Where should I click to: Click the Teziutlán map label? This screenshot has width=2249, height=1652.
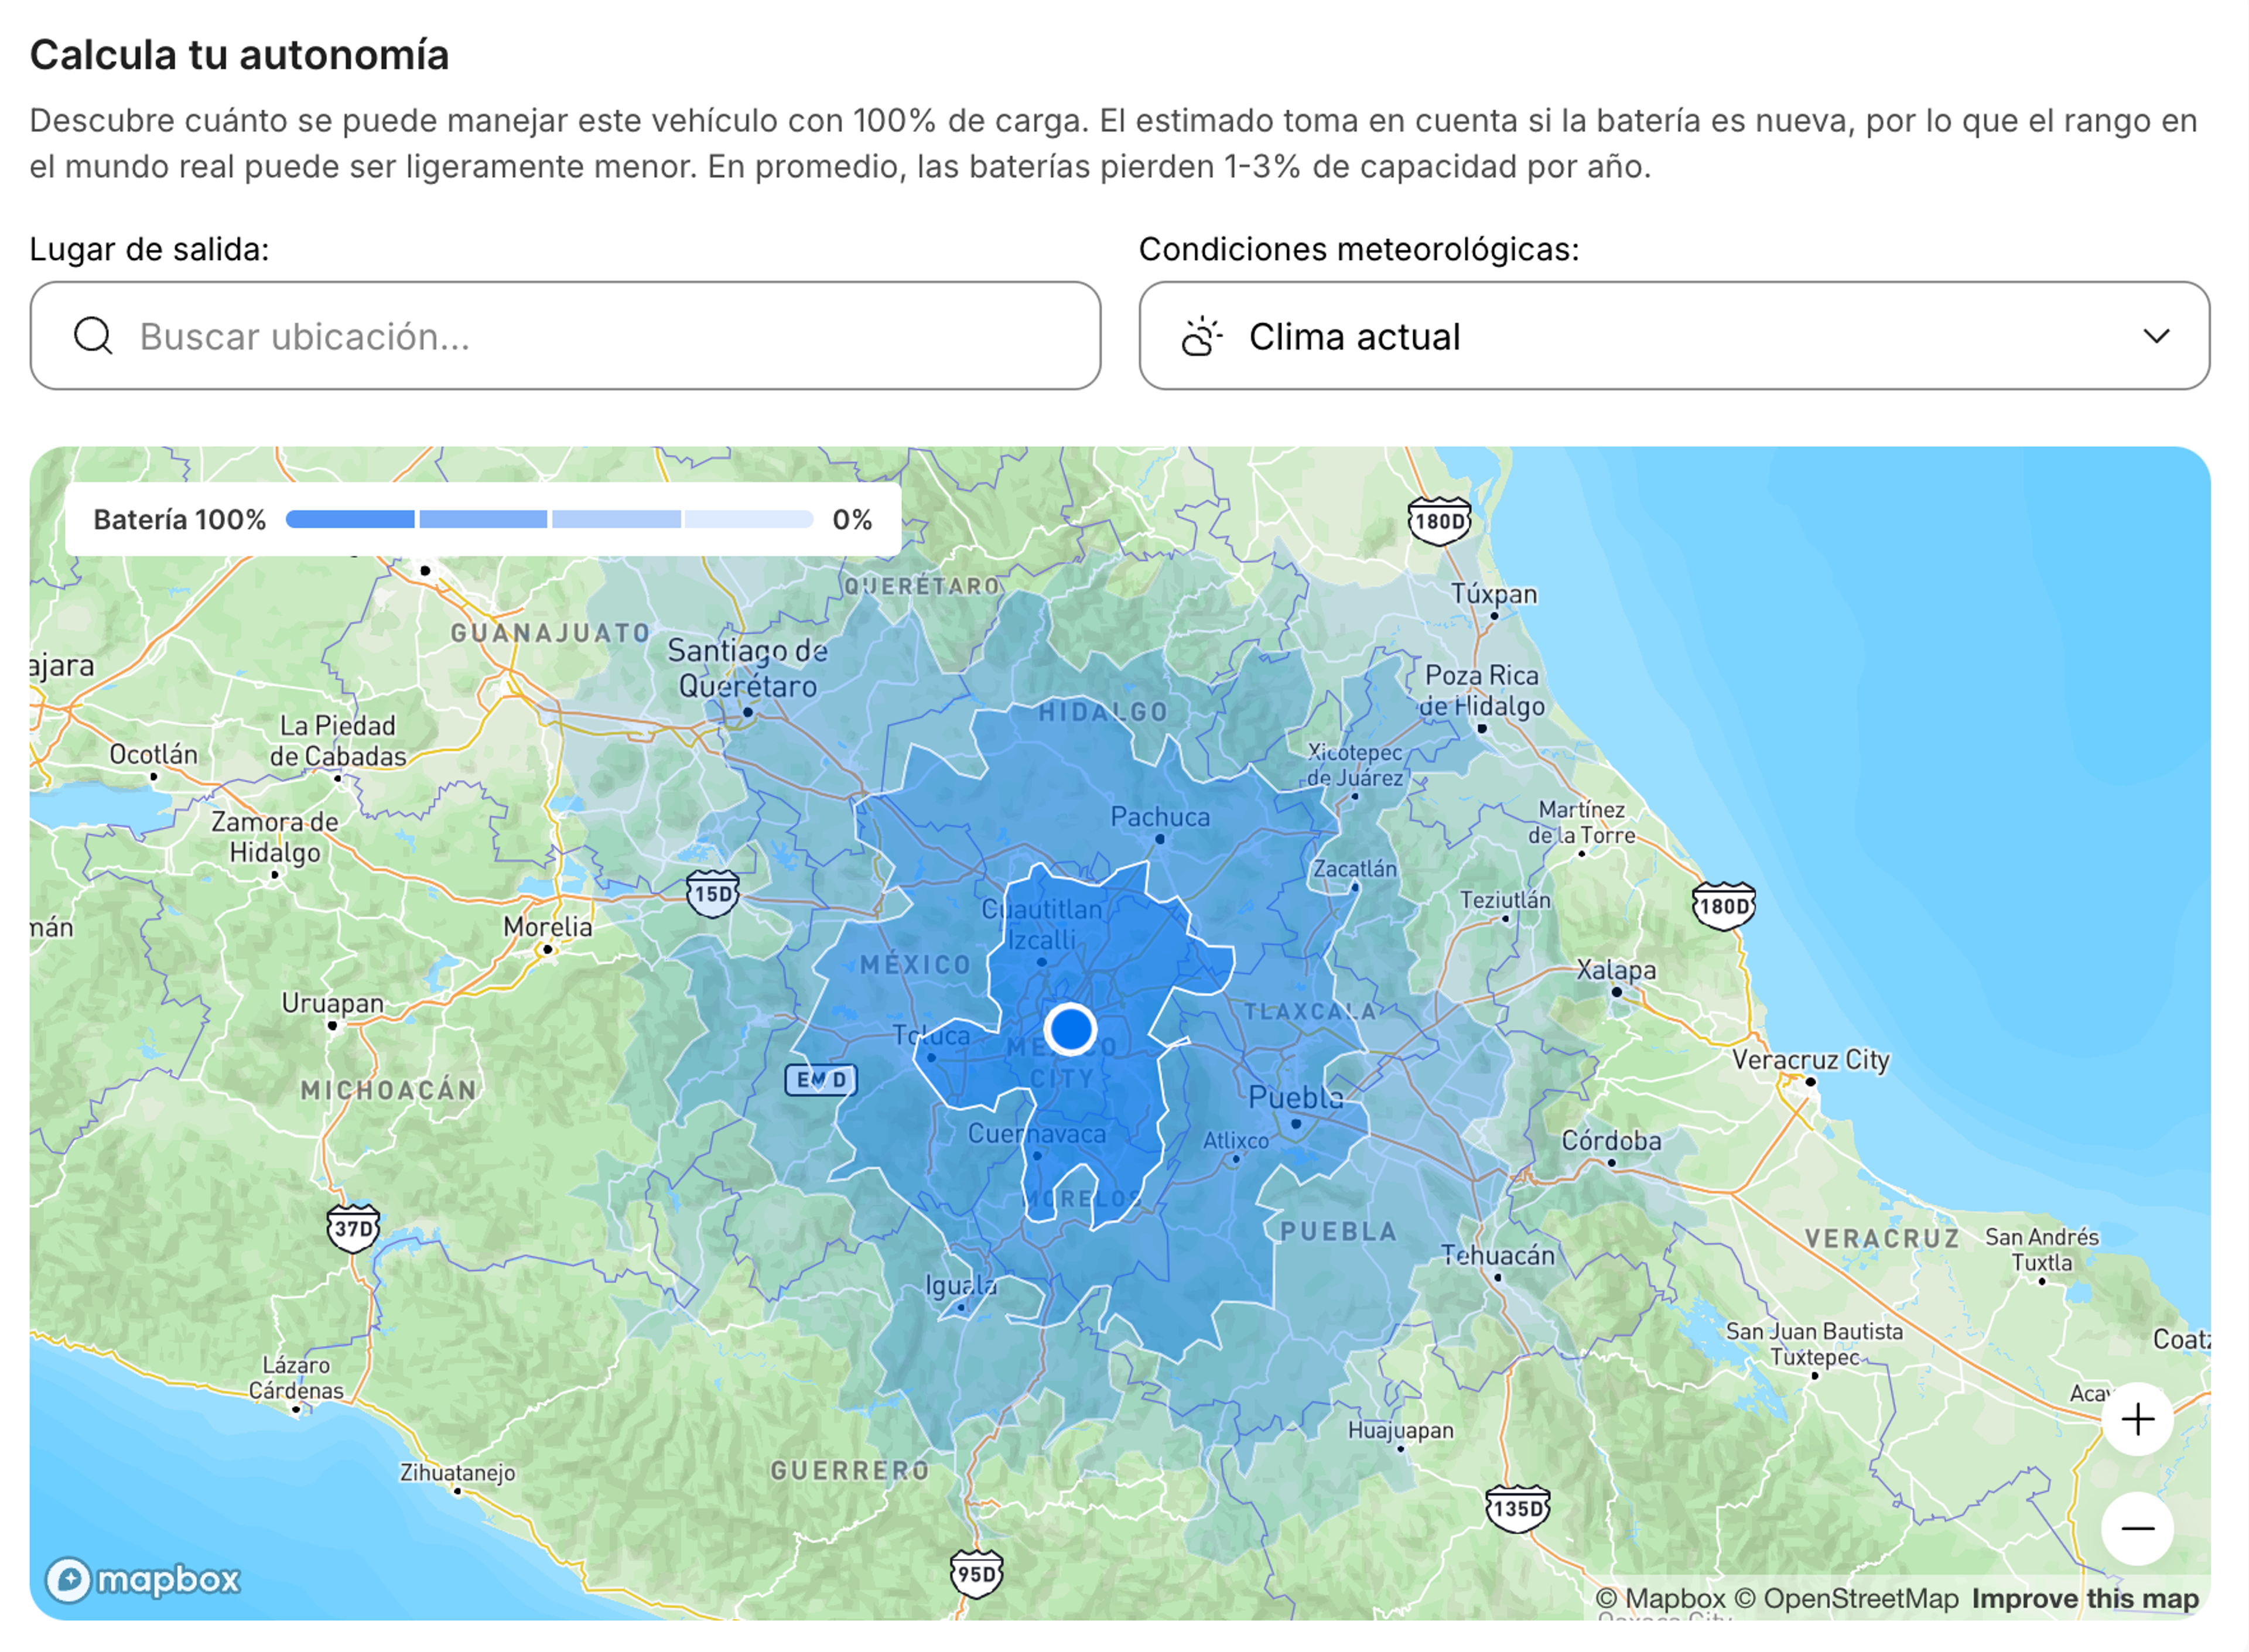[x=1505, y=900]
